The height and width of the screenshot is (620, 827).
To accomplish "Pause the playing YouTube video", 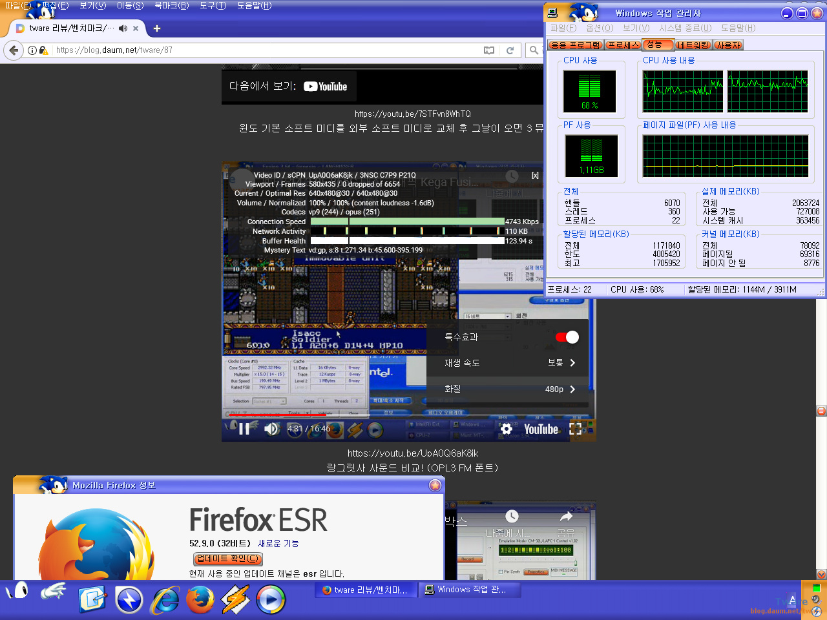I will [244, 429].
